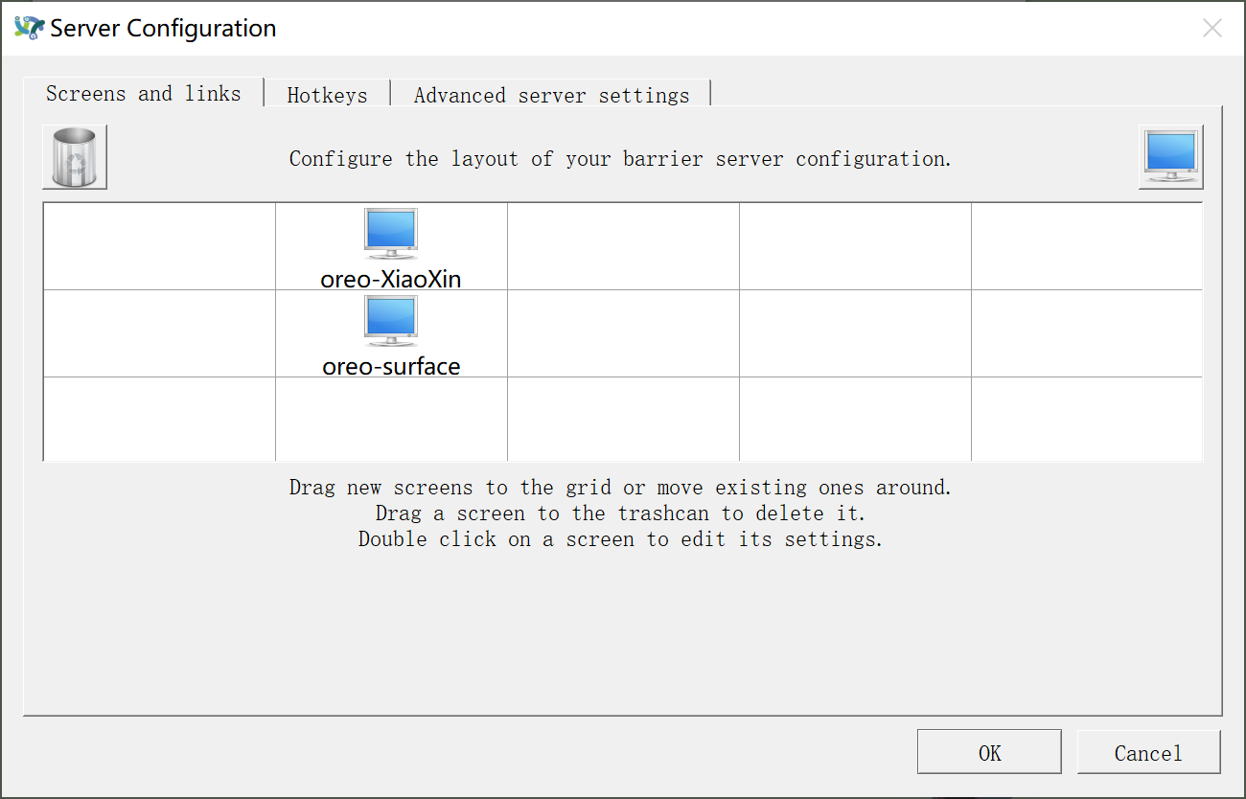This screenshot has height=799, width=1246.
Task: Click the empty grid cell below oreo-surface
Action: (x=391, y=420)
